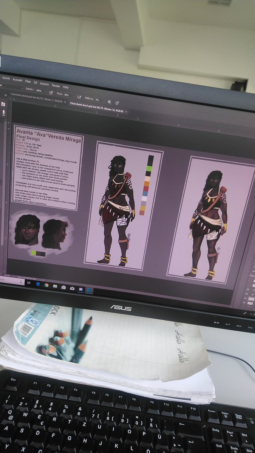The height and width of the screenshot is (453, 255).
Task: Launch Google Chrome from the taskbar
Action: tap(46, 285)
